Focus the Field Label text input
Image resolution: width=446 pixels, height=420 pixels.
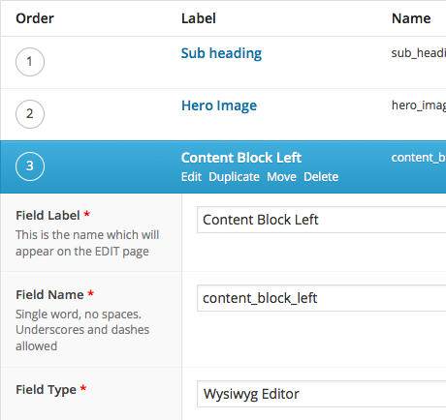tap(322, 220)
